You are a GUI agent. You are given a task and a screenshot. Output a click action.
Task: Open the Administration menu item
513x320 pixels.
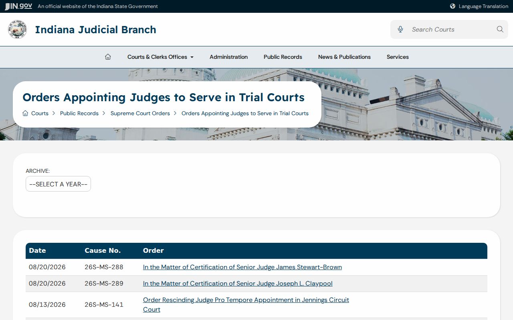point(228,57)
